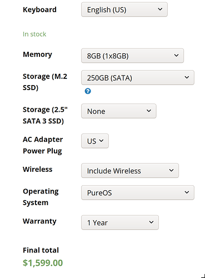Click the Operating System label

41,197
